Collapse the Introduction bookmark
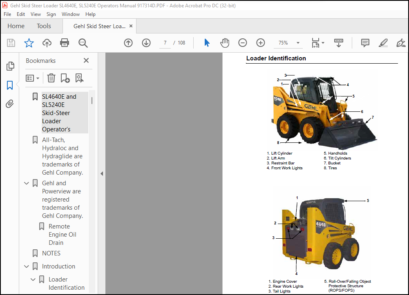This screenshot has width=409, height=295. coord(26,266)
